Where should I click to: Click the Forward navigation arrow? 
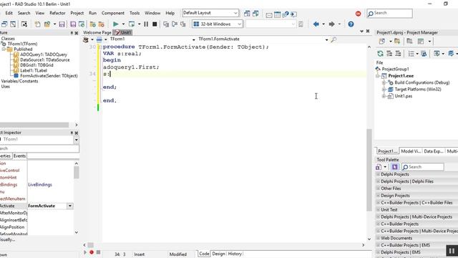[331, 24]
